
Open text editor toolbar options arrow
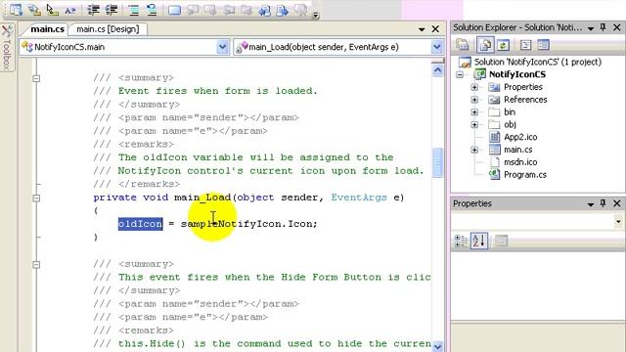click(x=315, y=15)
